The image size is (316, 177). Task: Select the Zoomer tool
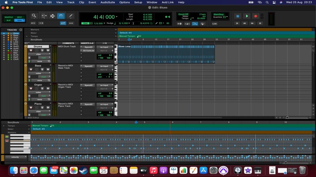[x=34, y=16]
